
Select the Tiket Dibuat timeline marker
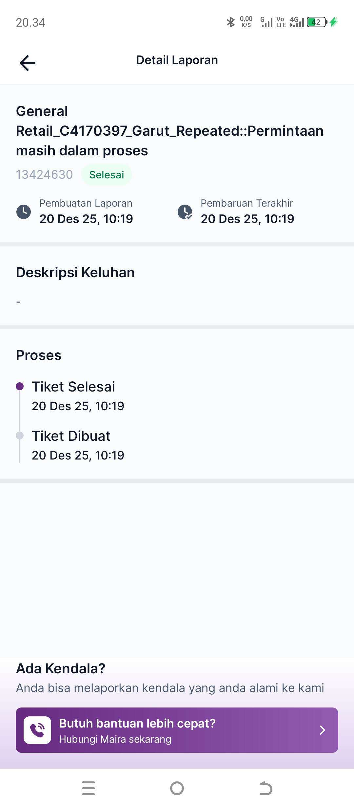(x=20, y=436)
